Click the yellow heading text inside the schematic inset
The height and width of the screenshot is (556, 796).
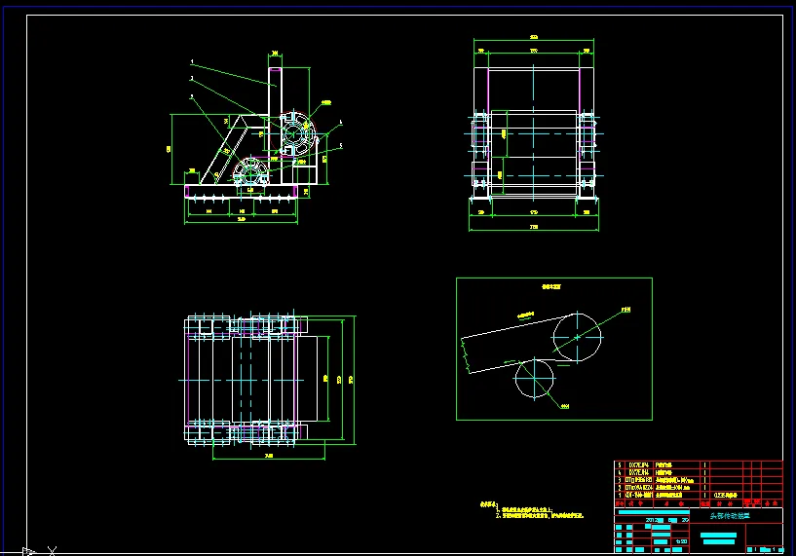[x=551, y=286]
